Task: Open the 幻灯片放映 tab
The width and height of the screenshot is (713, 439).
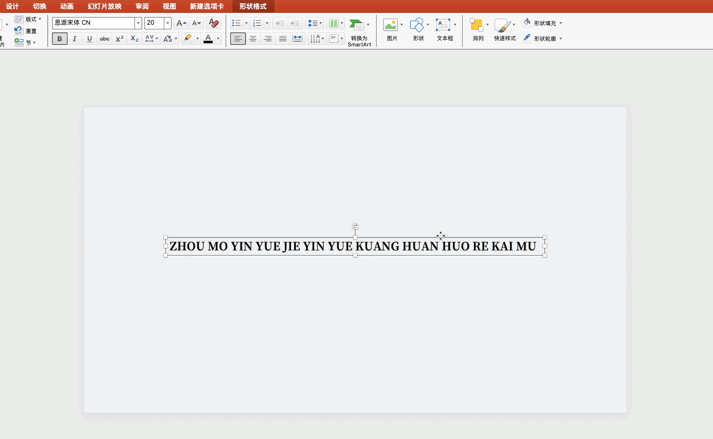Action: [105, 6]
